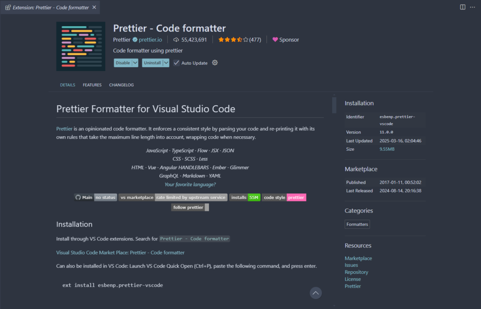Viewport: 481px width, 309px height.
Task: Open the prettier.io publisher link
Action: click(151, 39)
